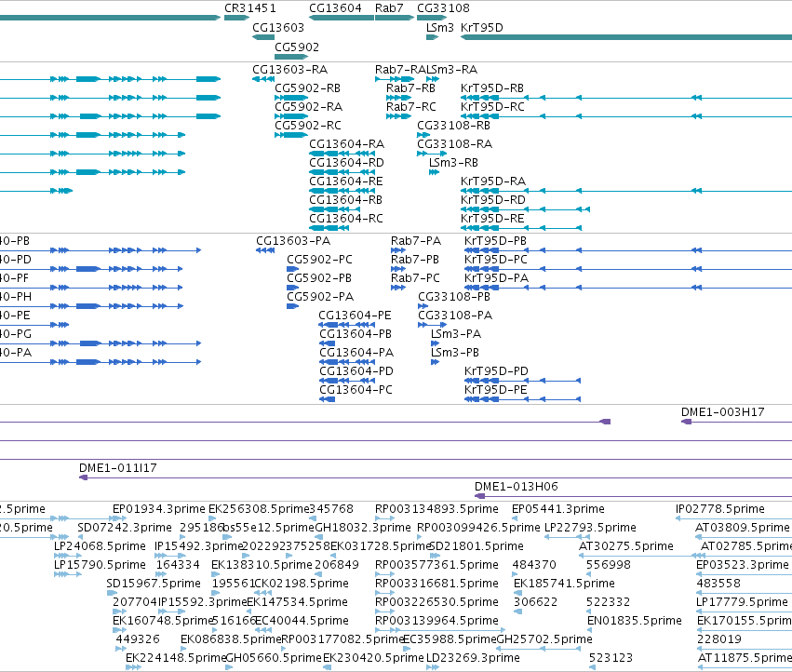Select protein CG5902-PB

point(319,278)
